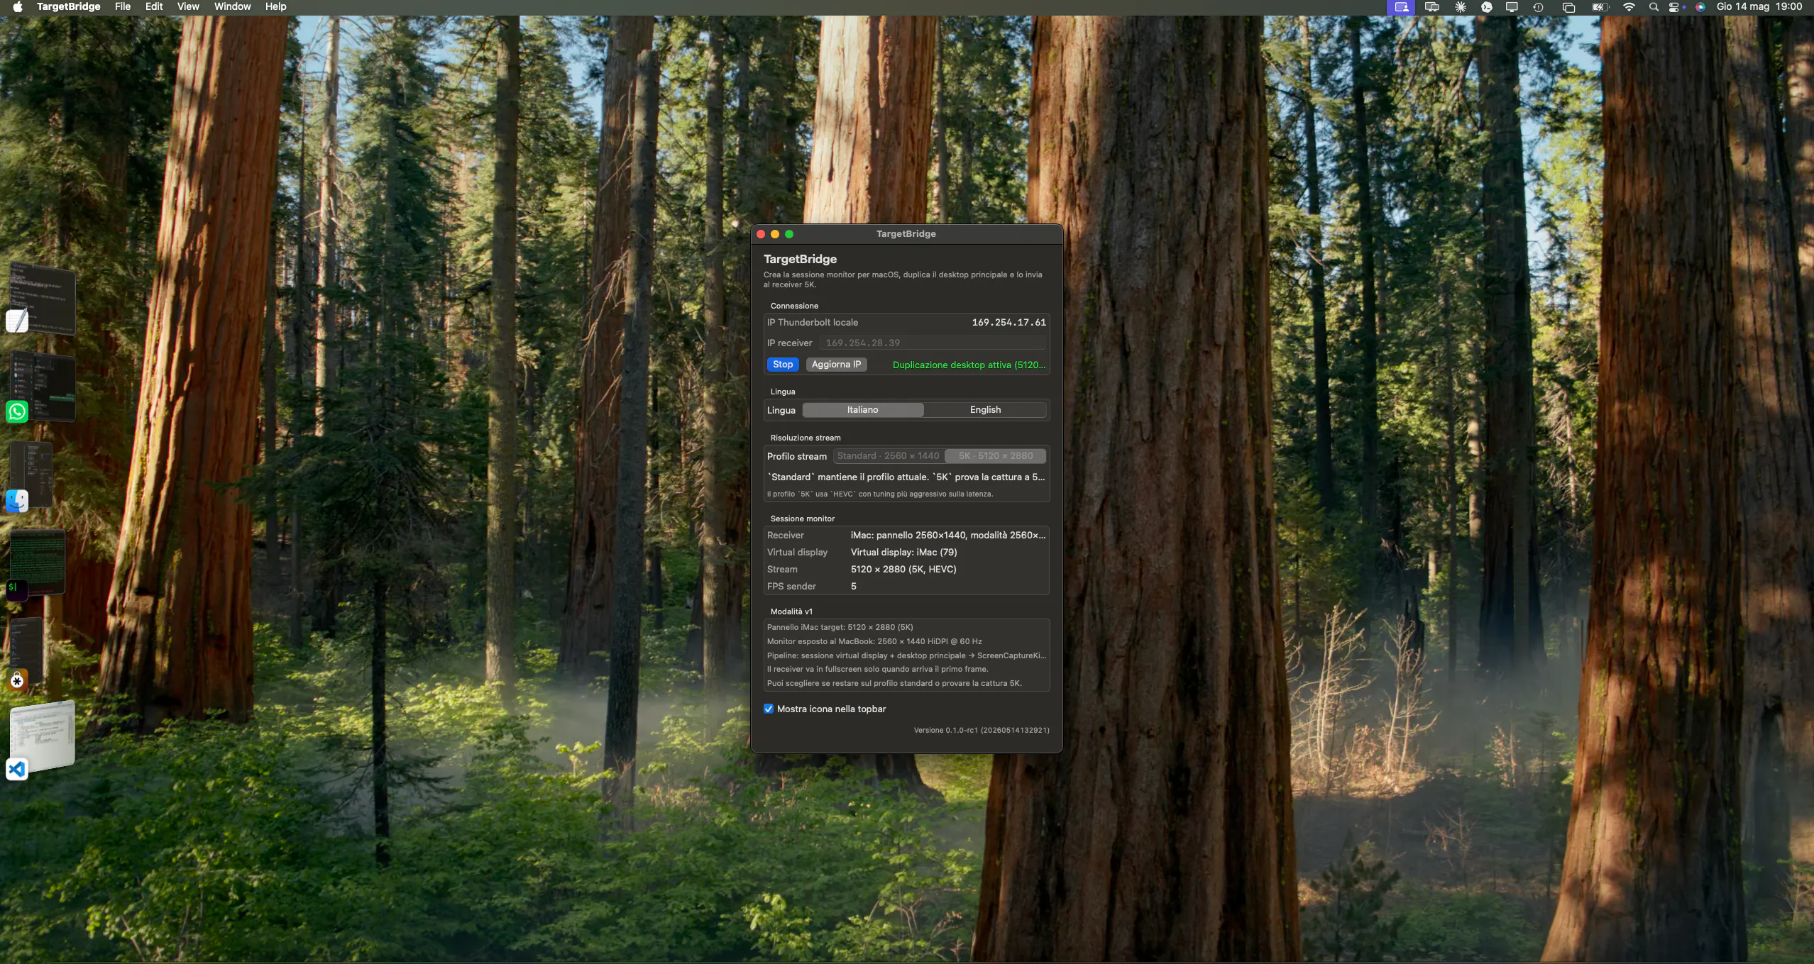Click the starburst icon in the menu bar
The image size is (1814, 964).
(1460, 7)
